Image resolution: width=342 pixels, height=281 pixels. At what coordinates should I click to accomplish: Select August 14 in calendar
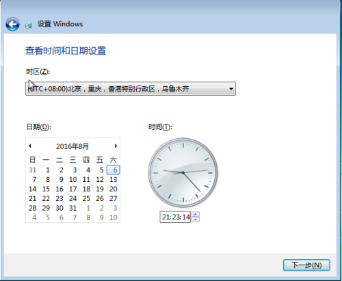coord(32,189)
